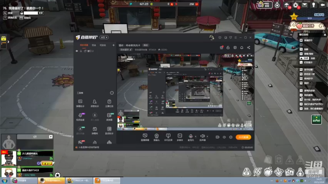Click the game's level/grade badge at top
Image resolution: width=328 pixels, height=184 pixels.
[264, 5]
